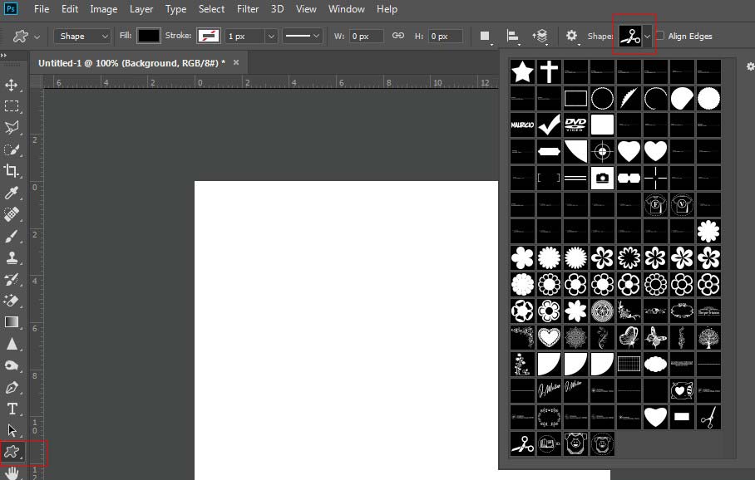
Task: Pick the Eyedropper tool
Action: pyautogui.click(x=12, y=193)
